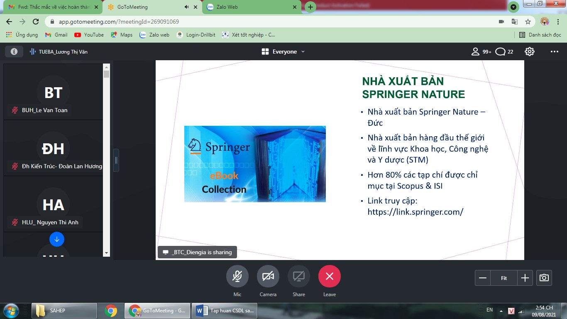The image size is (567, 319).
Task: Open the Everyone view dropdown
Action: [x=283, y=52]
